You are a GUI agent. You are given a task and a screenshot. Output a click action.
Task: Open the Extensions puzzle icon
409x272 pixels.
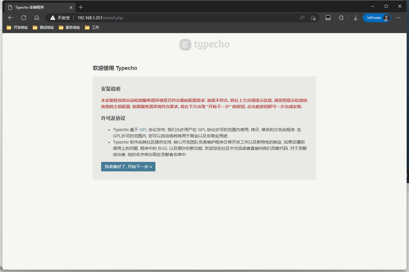pos(341,18)
